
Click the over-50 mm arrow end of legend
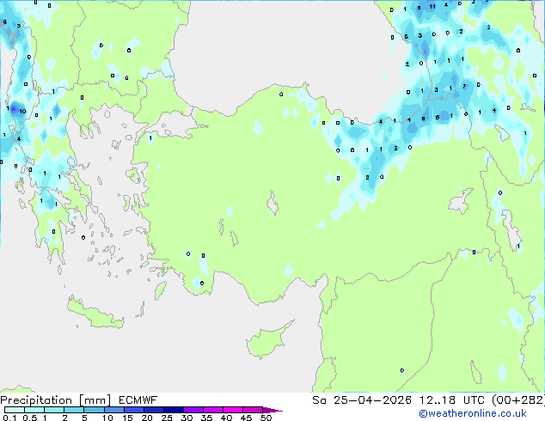pos(272,410)
